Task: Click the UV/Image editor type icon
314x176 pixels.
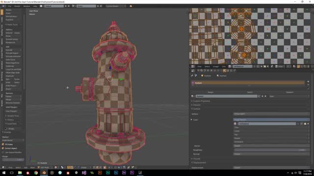Action: point(192,66)
